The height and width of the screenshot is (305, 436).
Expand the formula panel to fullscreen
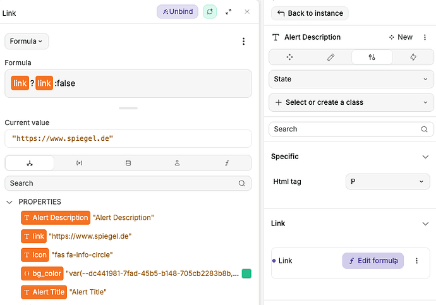point(229,11)
